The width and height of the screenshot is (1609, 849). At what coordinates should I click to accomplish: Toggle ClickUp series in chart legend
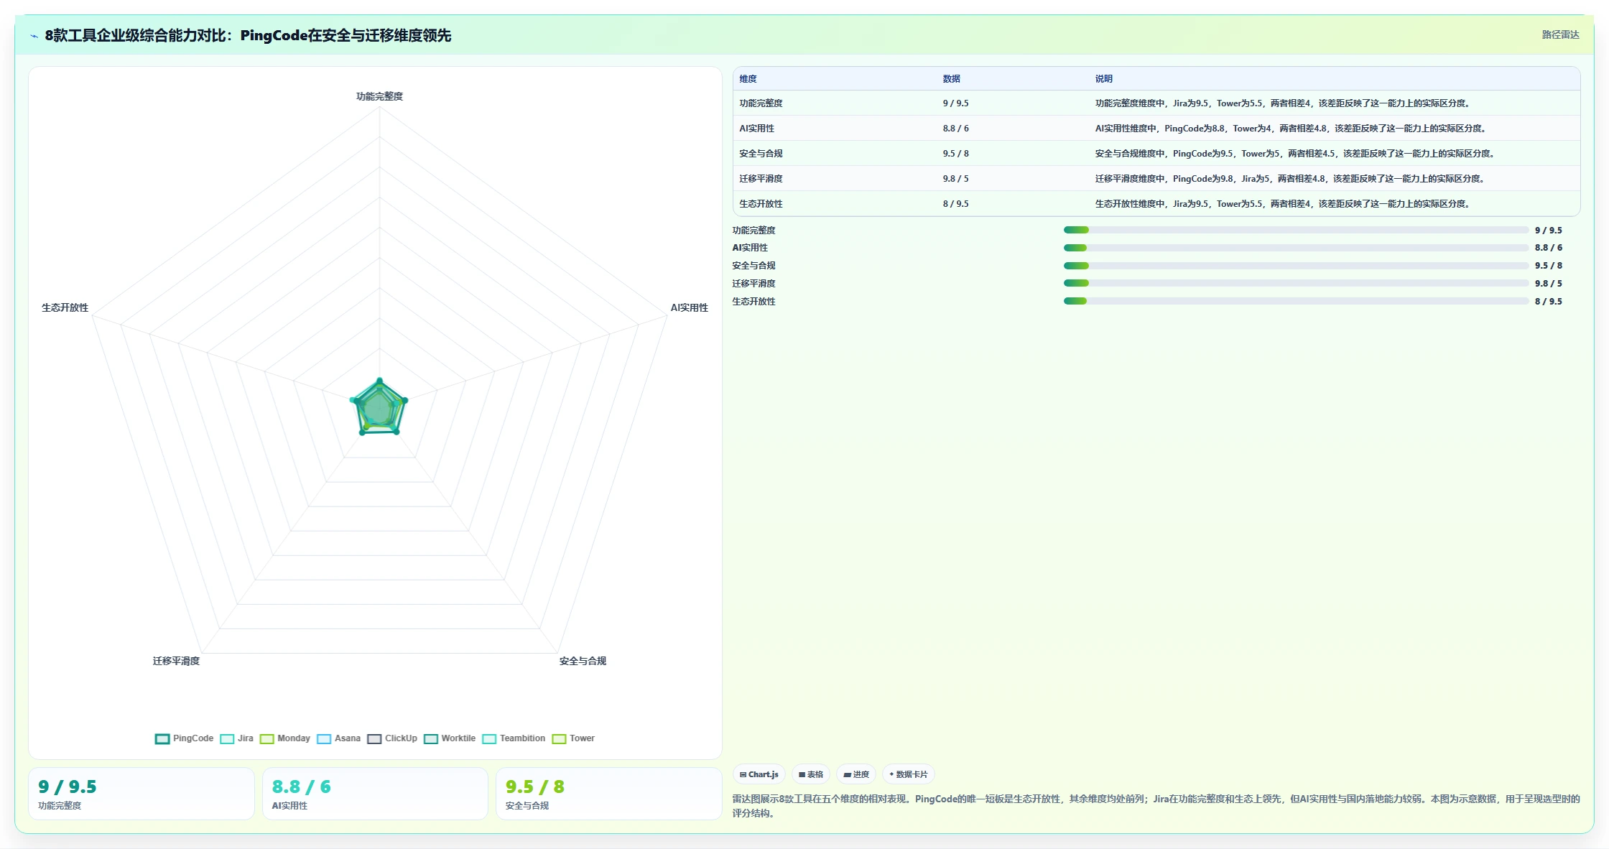391,738
